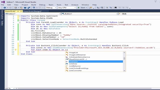Open the Test menu
Screen dimensions: 160x90
[66, 5]
